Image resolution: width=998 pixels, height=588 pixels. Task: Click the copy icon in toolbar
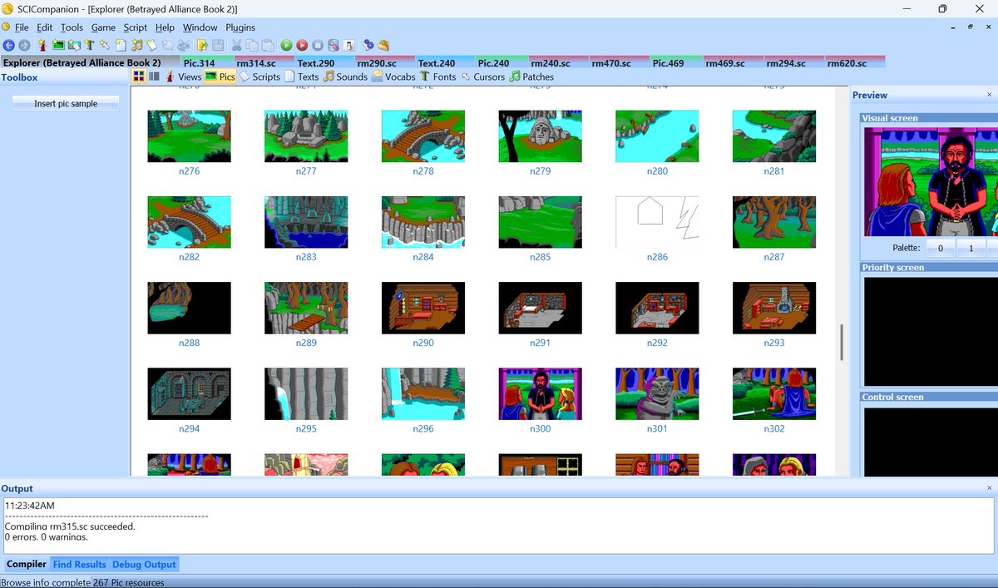click(252, 45)
